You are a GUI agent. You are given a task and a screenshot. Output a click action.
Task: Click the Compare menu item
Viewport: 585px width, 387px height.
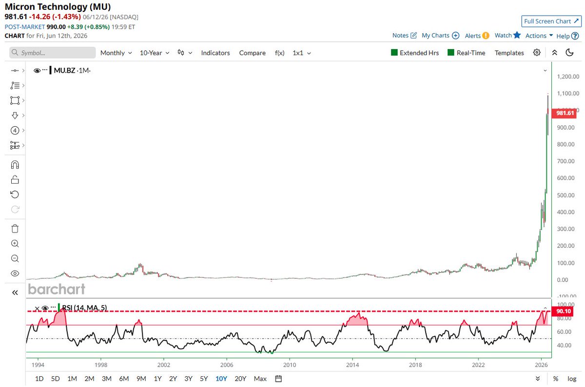pos(253,53)
